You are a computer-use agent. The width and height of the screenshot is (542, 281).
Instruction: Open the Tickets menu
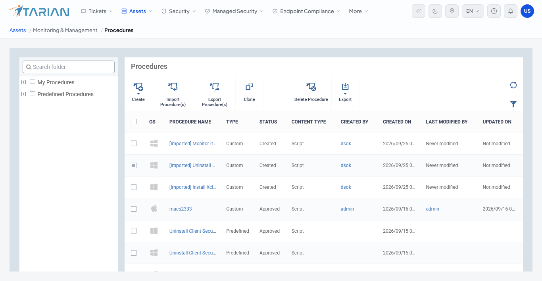pos(97,11)
